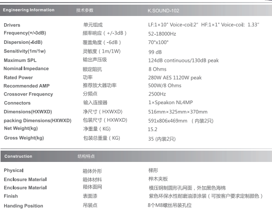Screen dimensions: 272x213
Task: Click the Drivers row label
Action: pos(12,25)
